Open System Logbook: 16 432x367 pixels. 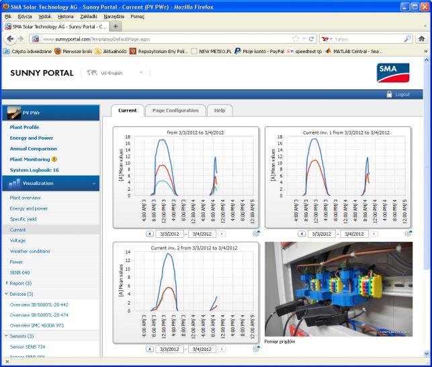[x=34, y=170]
